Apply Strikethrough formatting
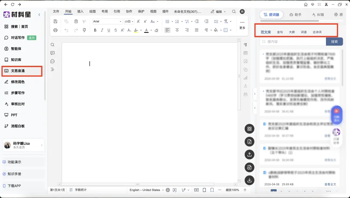350x198 pixels. pyautogui.click(x=116, y=30)
